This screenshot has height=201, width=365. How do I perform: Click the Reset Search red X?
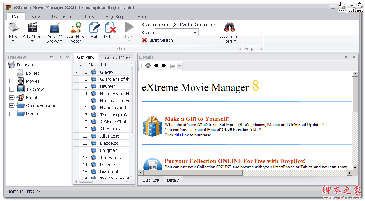144,40
